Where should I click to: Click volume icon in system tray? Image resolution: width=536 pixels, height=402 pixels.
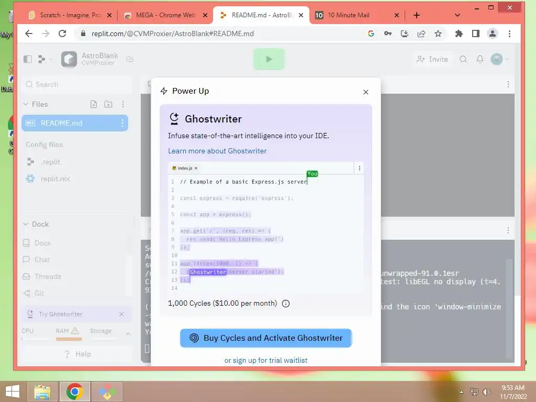click(x=486, y=392)
